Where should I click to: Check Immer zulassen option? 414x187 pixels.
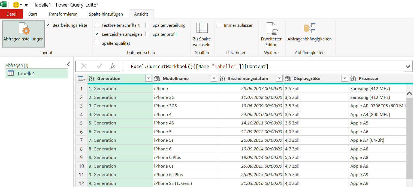pyautogui.click(x=219, y=25)
